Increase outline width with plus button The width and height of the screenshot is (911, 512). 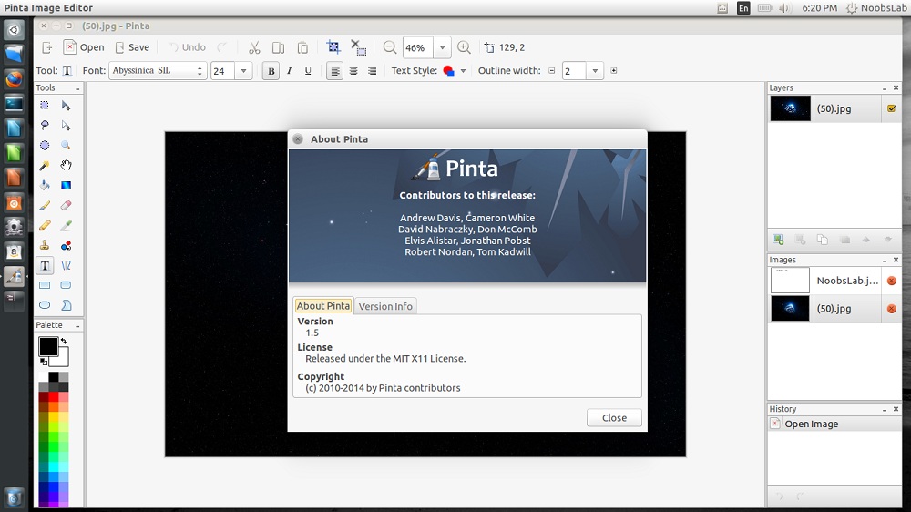click(613, 71)
